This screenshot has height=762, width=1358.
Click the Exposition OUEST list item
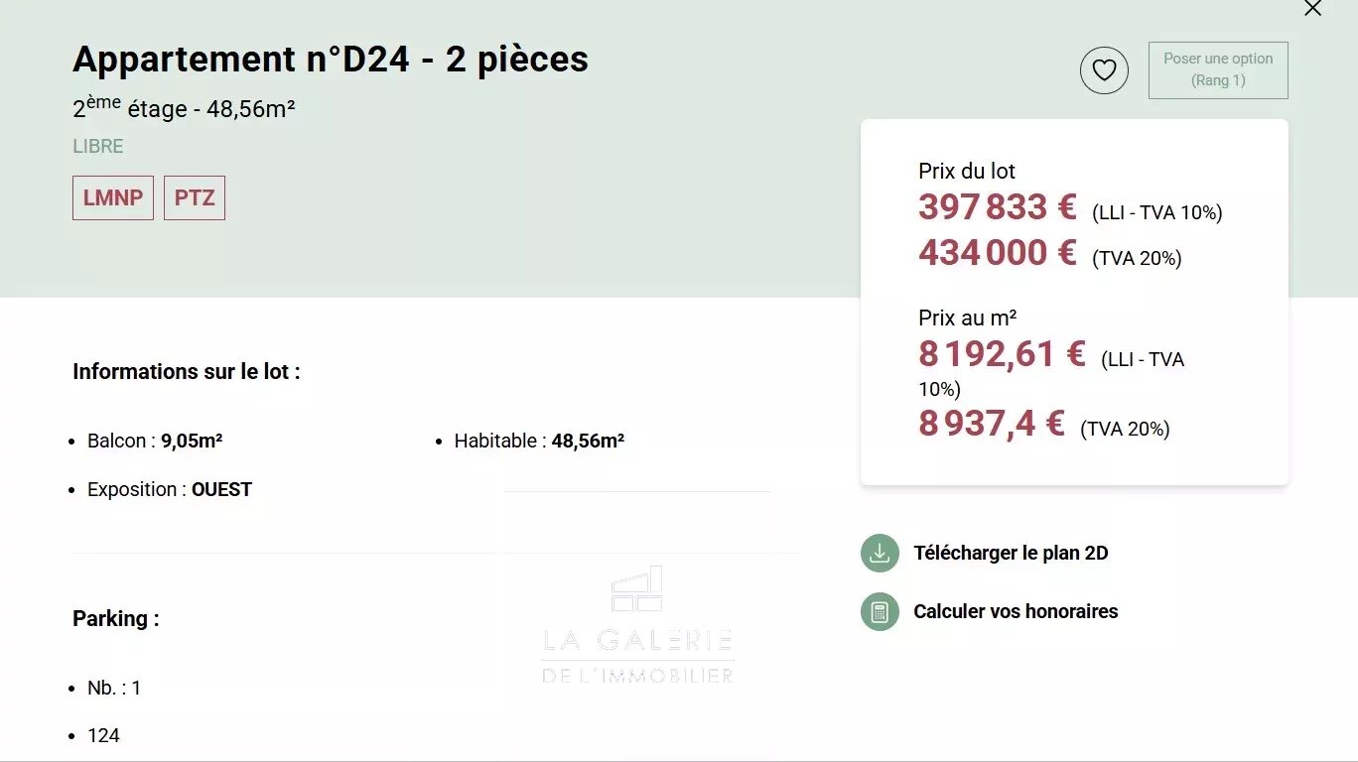(x=170, y=489)
